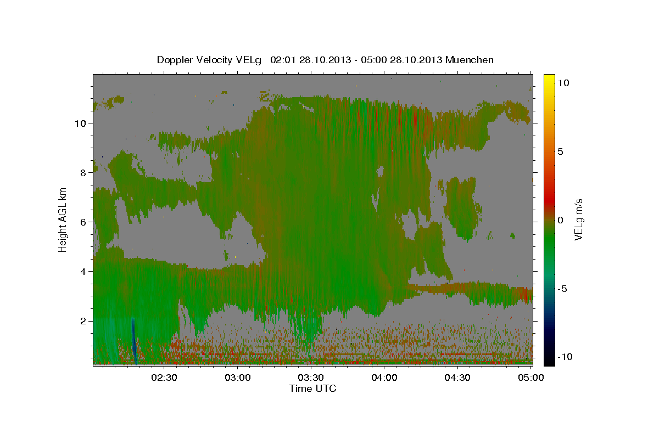Click the '03:30' time tick label

[x=311, y=378]
